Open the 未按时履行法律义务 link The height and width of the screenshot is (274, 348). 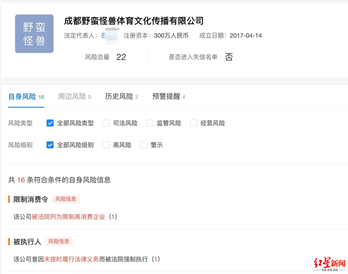pyautogui.click(x=71, y=259)
